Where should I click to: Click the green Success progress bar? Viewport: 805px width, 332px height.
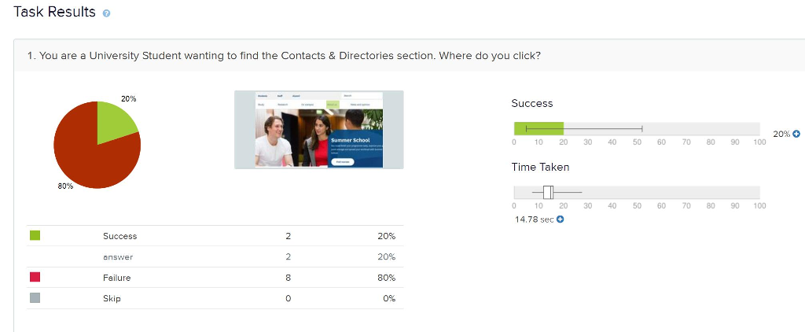(539, 129)
